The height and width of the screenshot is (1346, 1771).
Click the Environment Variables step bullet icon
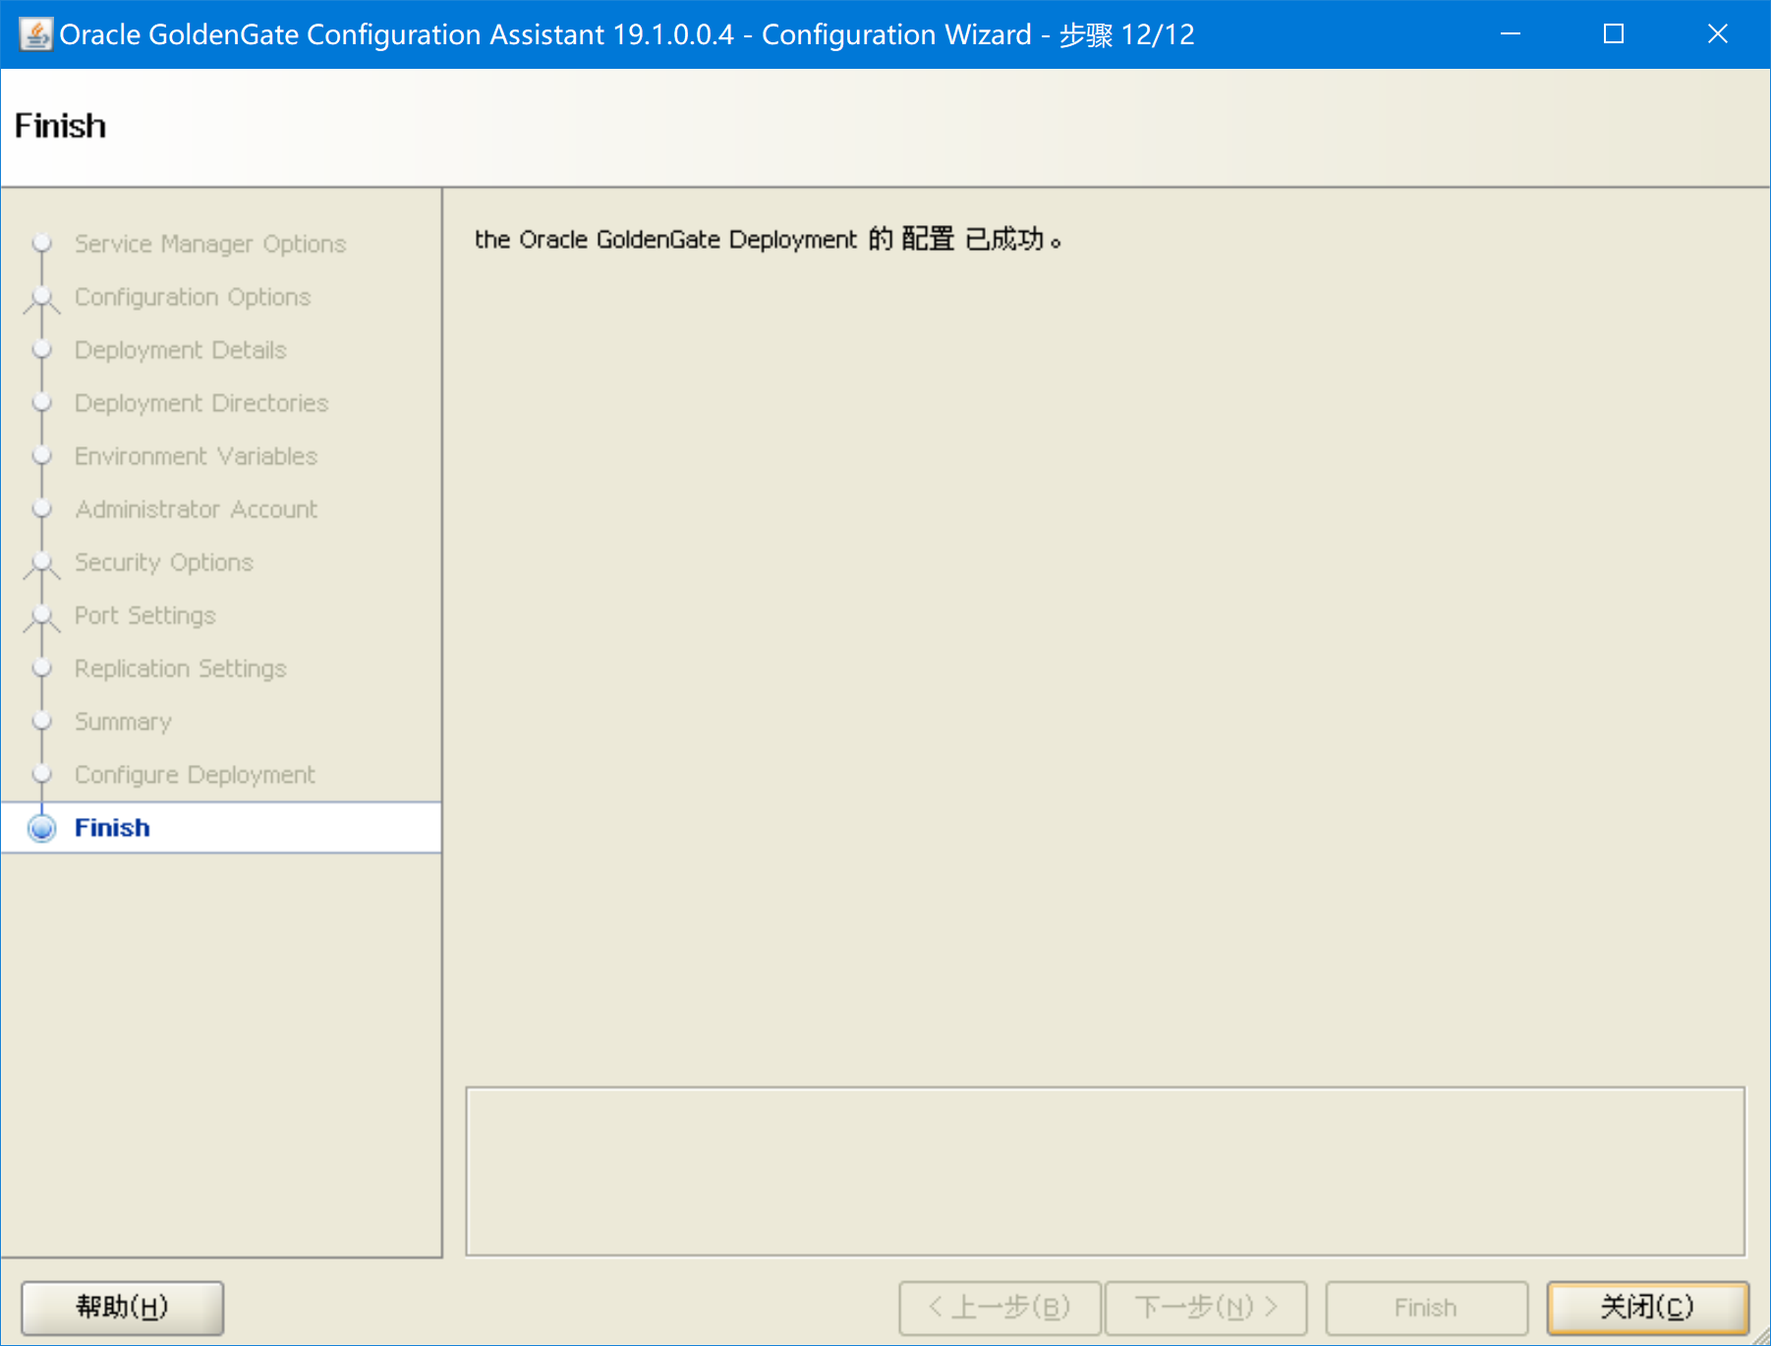pyautogui.click(x=41, y=455)
